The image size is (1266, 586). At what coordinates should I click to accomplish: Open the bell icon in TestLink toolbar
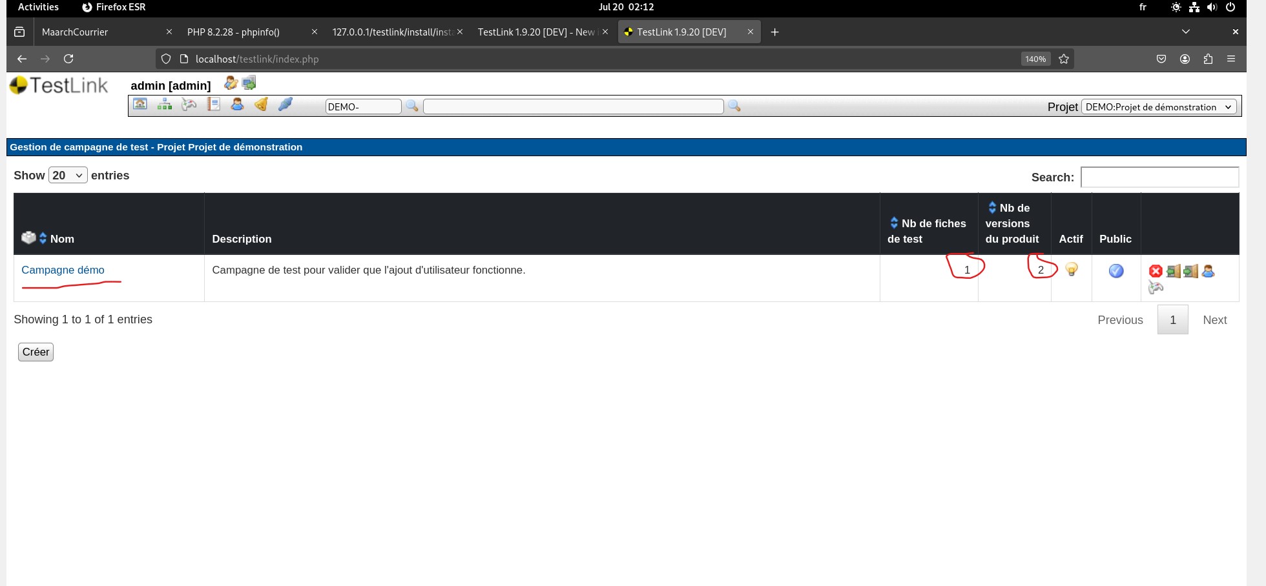[261, 105]
